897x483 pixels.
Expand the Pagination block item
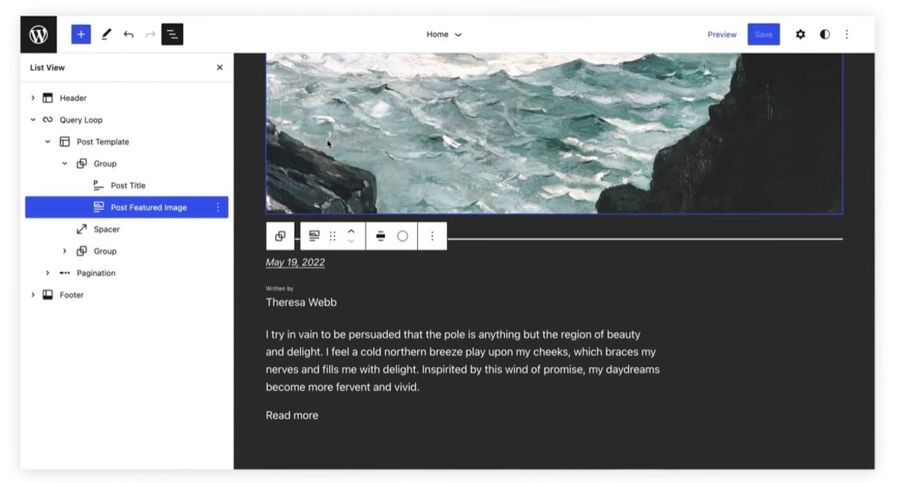click(x=48, y=273)
